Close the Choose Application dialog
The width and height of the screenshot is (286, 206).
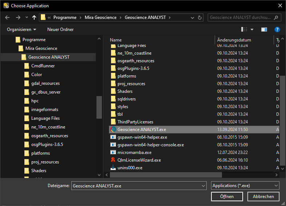coord(280,6)
